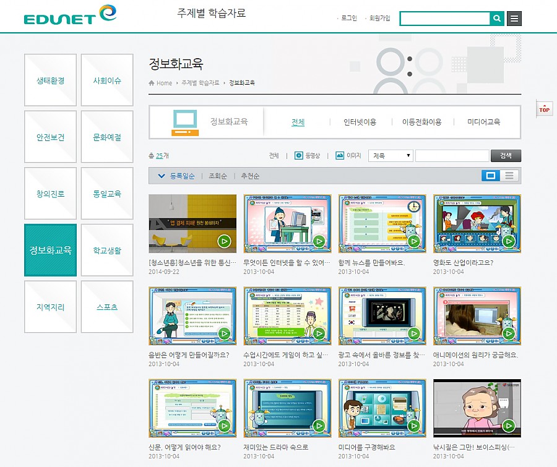Click the 로그인 link
The width and height of the screenshot is (557, 467).
click(x=349, y=19)
